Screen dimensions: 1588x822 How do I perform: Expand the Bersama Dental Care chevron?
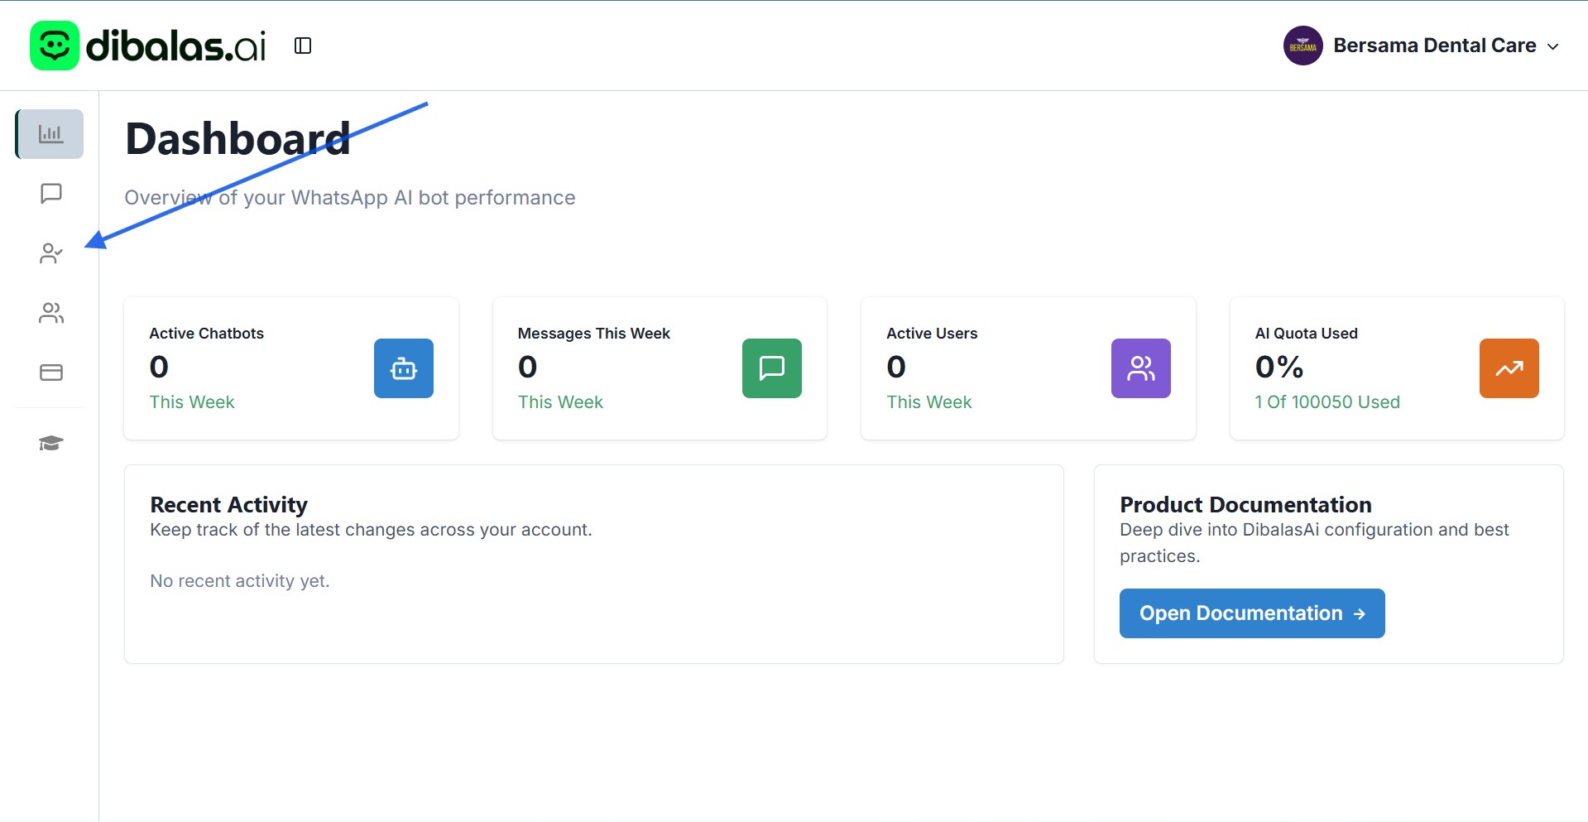1553,46
